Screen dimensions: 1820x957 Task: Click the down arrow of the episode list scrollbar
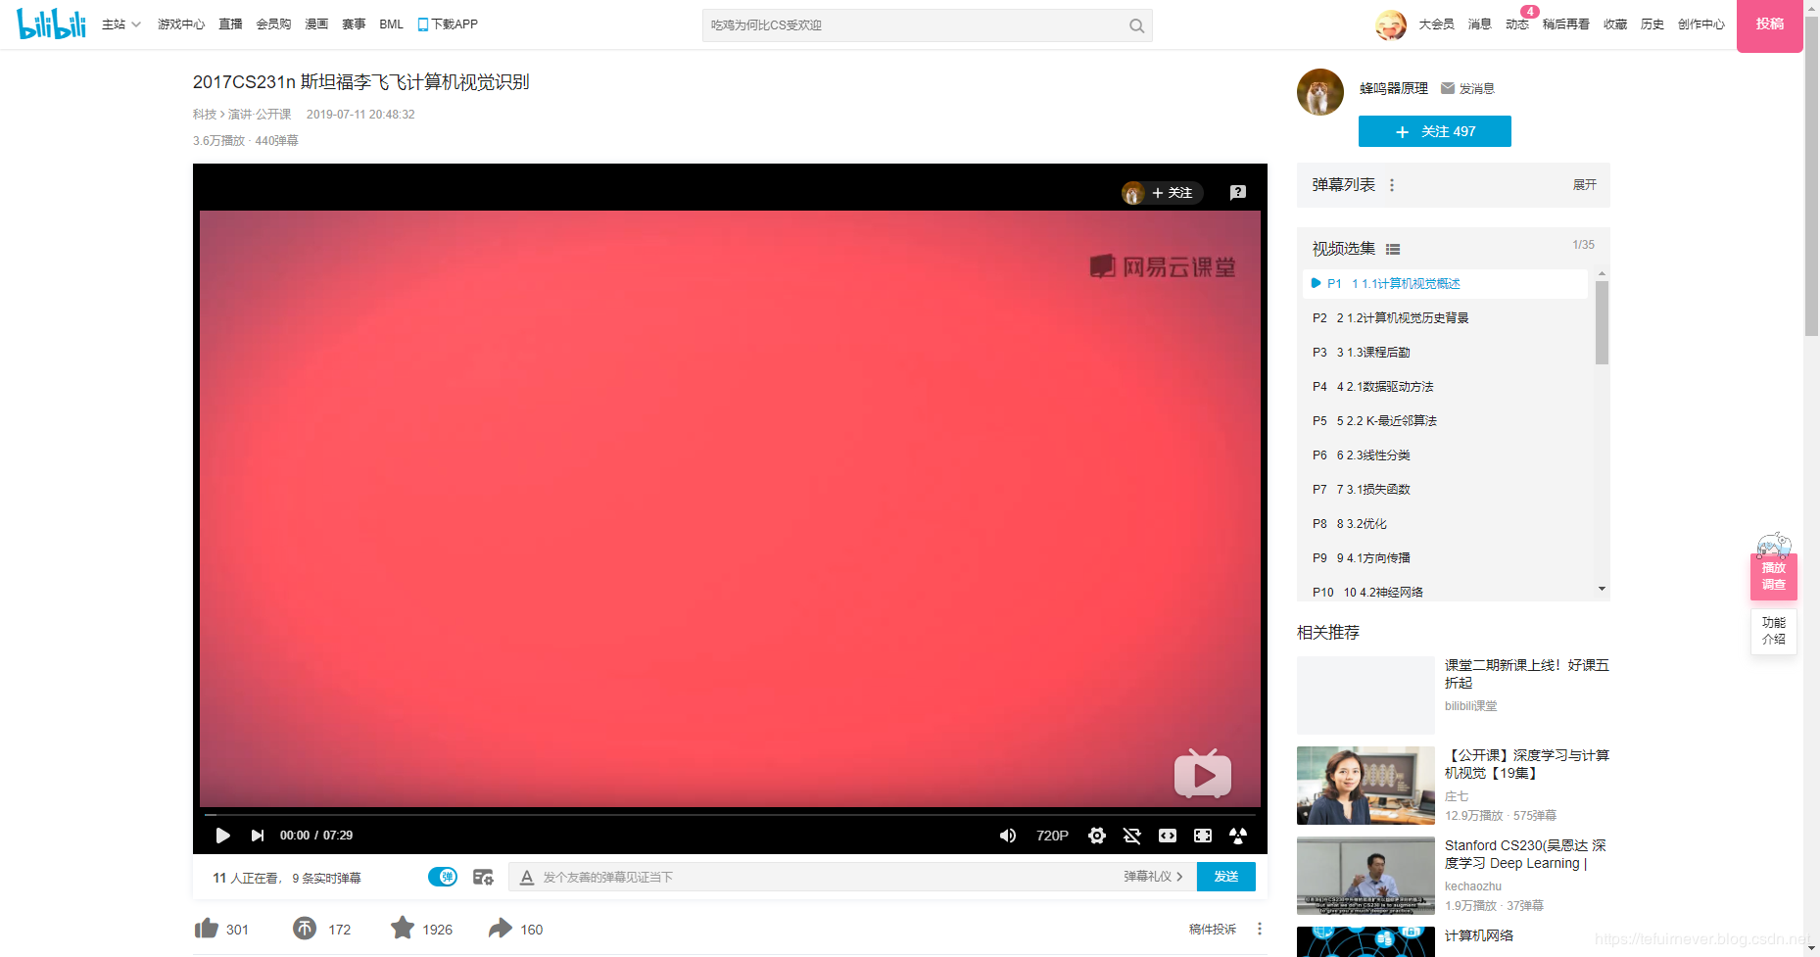tap(1602, 589)
